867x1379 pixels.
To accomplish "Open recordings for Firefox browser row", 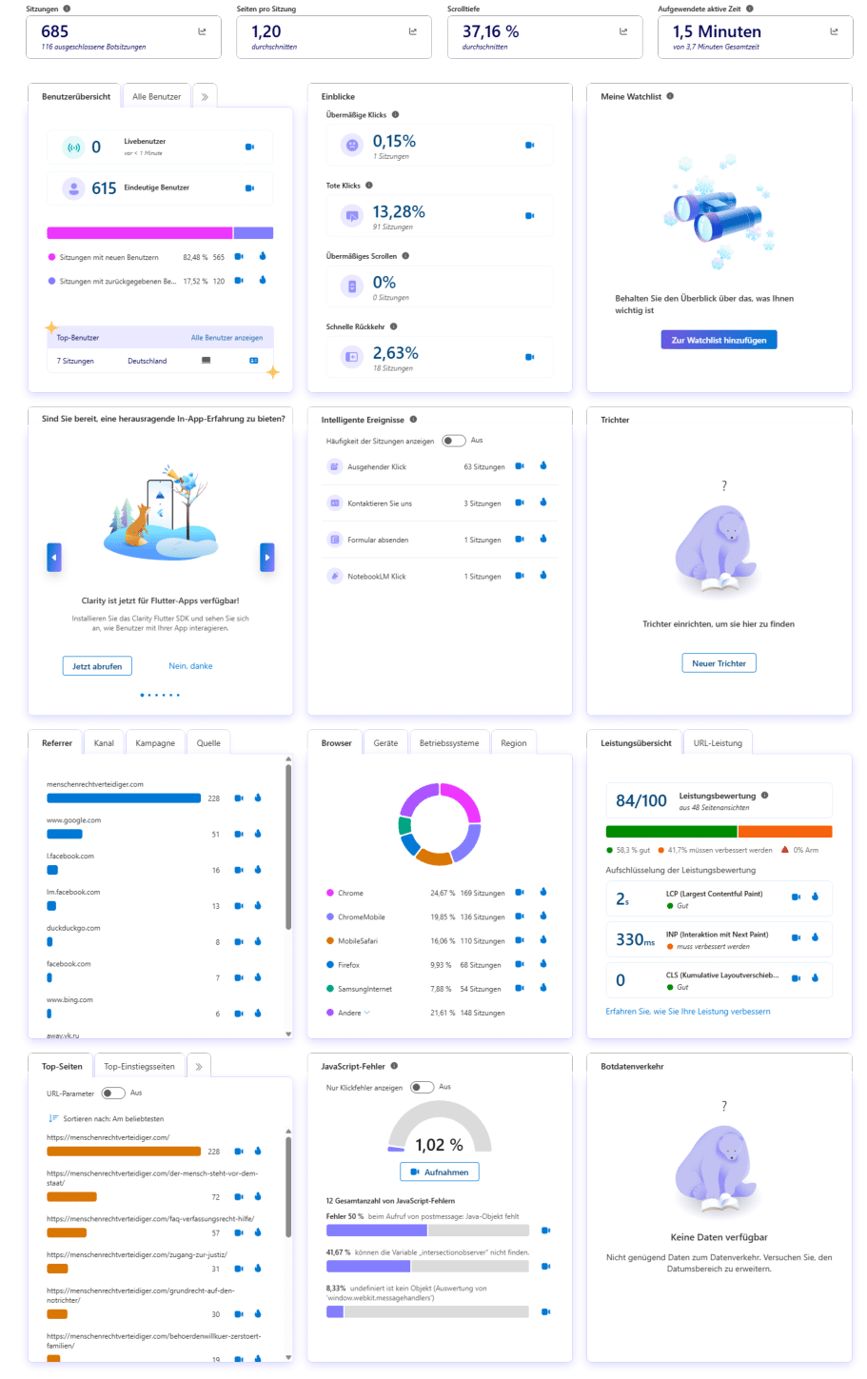I will pos(520,964).
